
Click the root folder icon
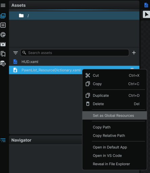(x=21, y=16)
